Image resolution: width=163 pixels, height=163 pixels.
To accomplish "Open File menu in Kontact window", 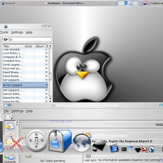I will (6, 111).
